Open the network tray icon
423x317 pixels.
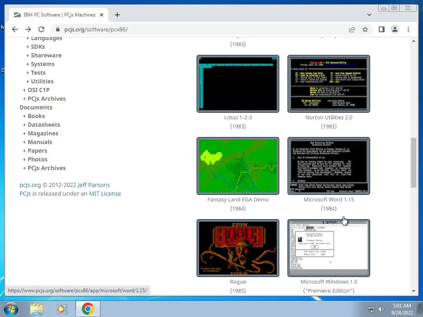coord(371,309)
